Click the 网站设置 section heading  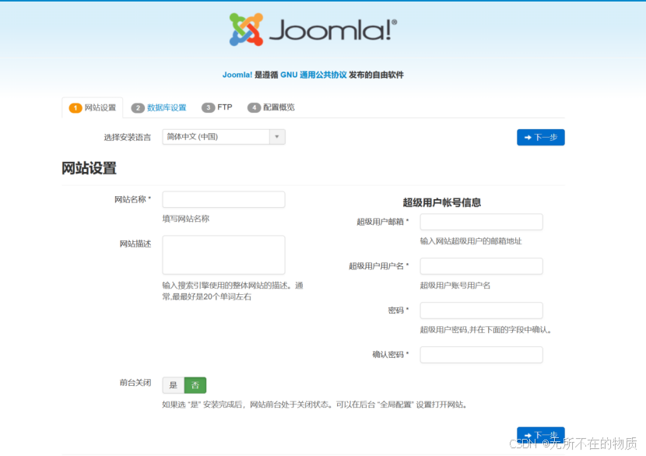[x=89, y=168]
